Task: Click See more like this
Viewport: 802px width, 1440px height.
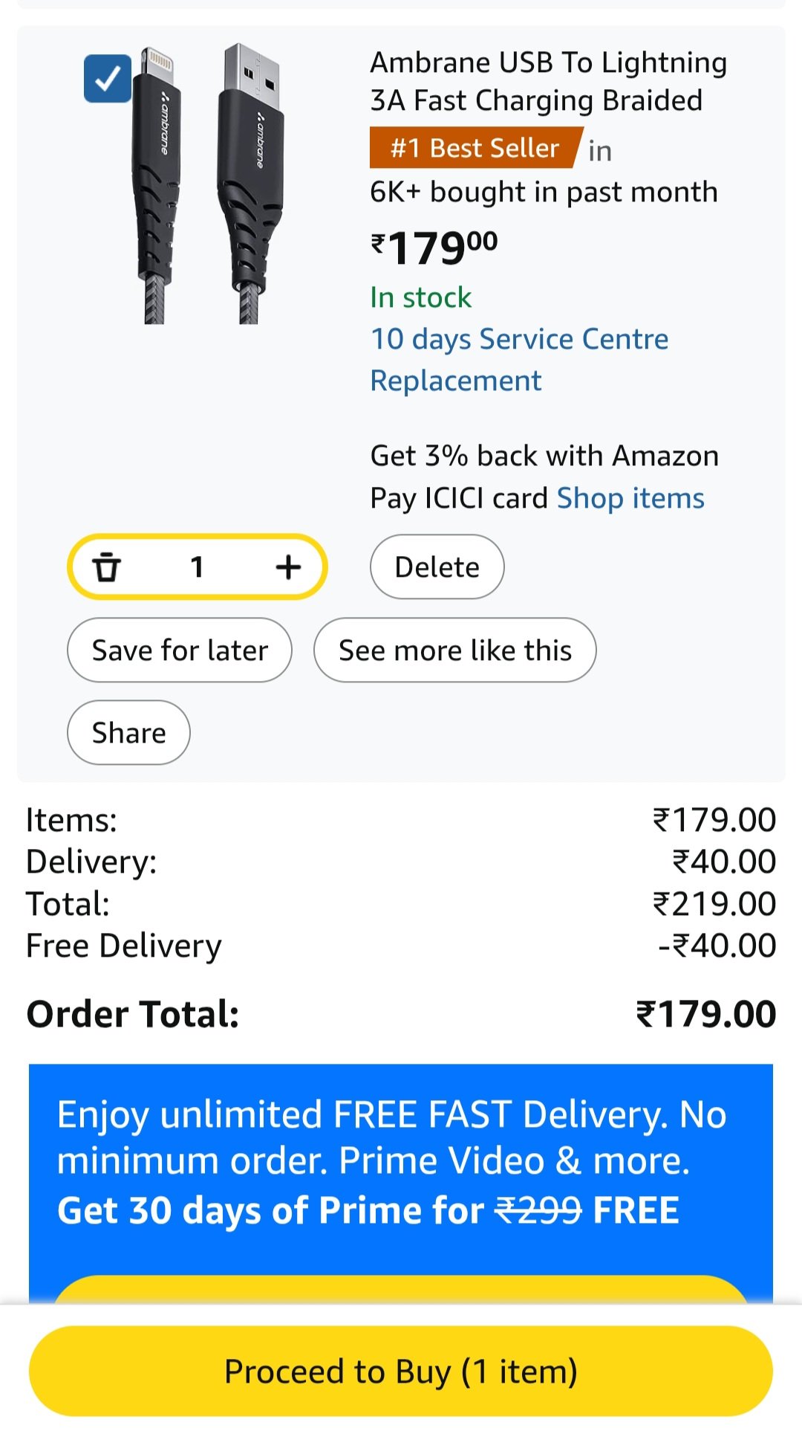Action: click(455, 650)
